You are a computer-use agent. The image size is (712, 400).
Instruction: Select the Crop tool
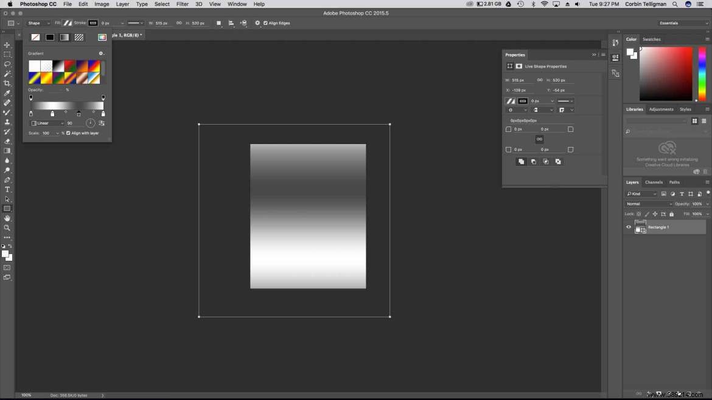click(x=7, y=84)
